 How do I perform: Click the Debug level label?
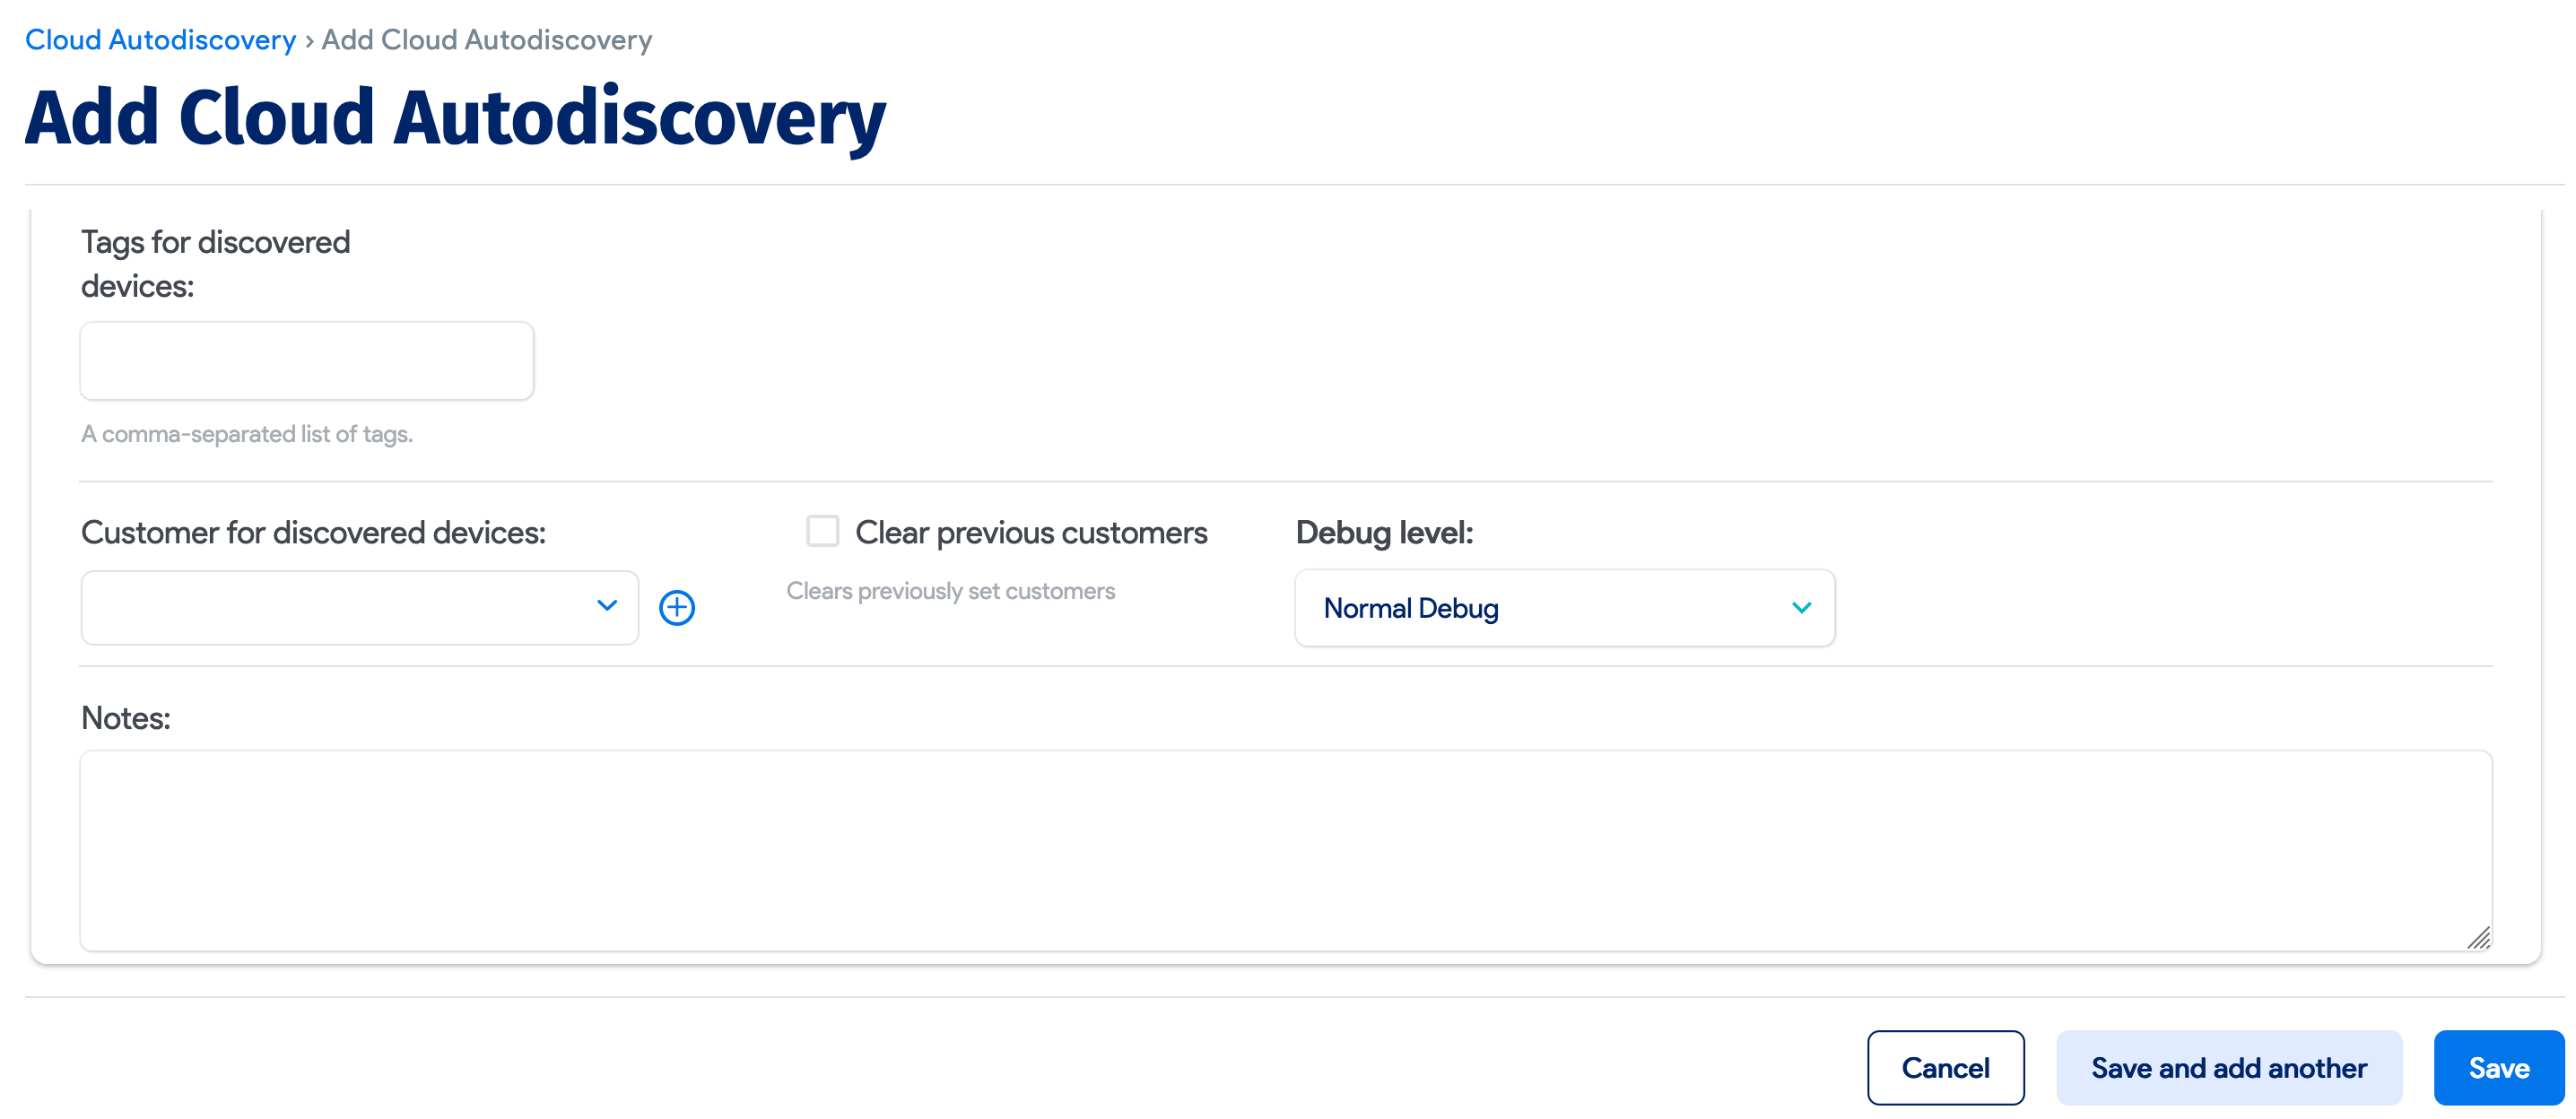(x=1384, y=532)
